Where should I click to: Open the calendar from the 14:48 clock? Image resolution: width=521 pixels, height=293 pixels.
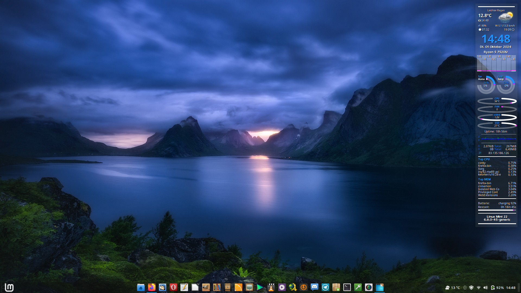510,288
